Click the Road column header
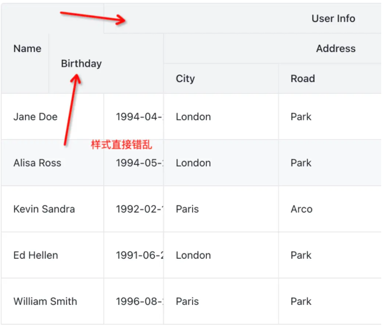This screenshot has width=389, height=334. (x=303, y=79)
